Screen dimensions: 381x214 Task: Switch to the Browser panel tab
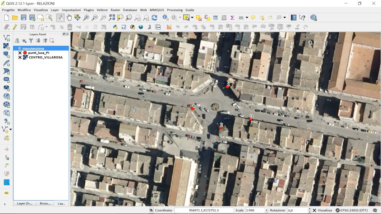pos(45,203)
